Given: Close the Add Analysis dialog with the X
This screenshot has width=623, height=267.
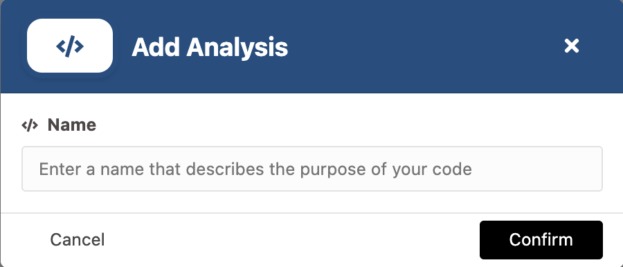Looking at the screenshot, I should click(571, 46).
